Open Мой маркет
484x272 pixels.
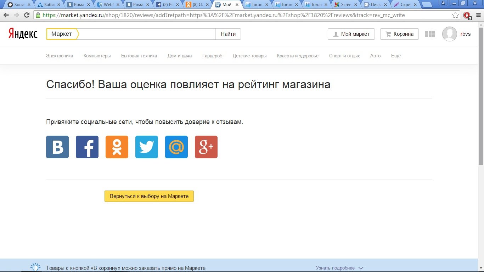(351, 34)
